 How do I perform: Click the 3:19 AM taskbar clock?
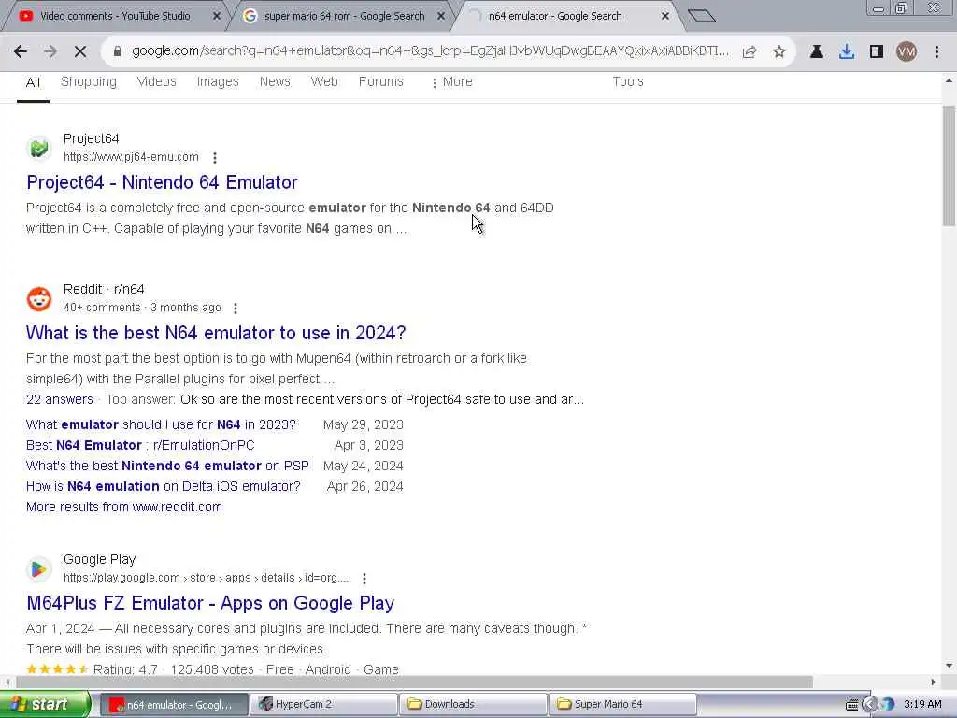[x=922, y=705]
